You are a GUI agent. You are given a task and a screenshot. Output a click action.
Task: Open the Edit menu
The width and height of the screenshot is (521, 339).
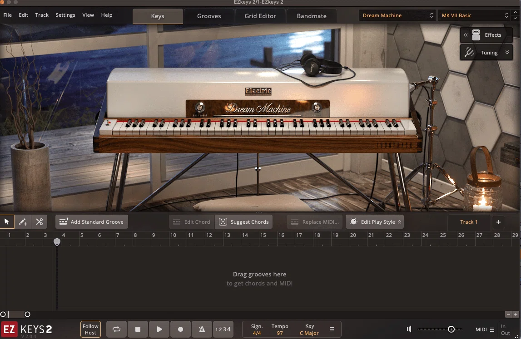23,15
